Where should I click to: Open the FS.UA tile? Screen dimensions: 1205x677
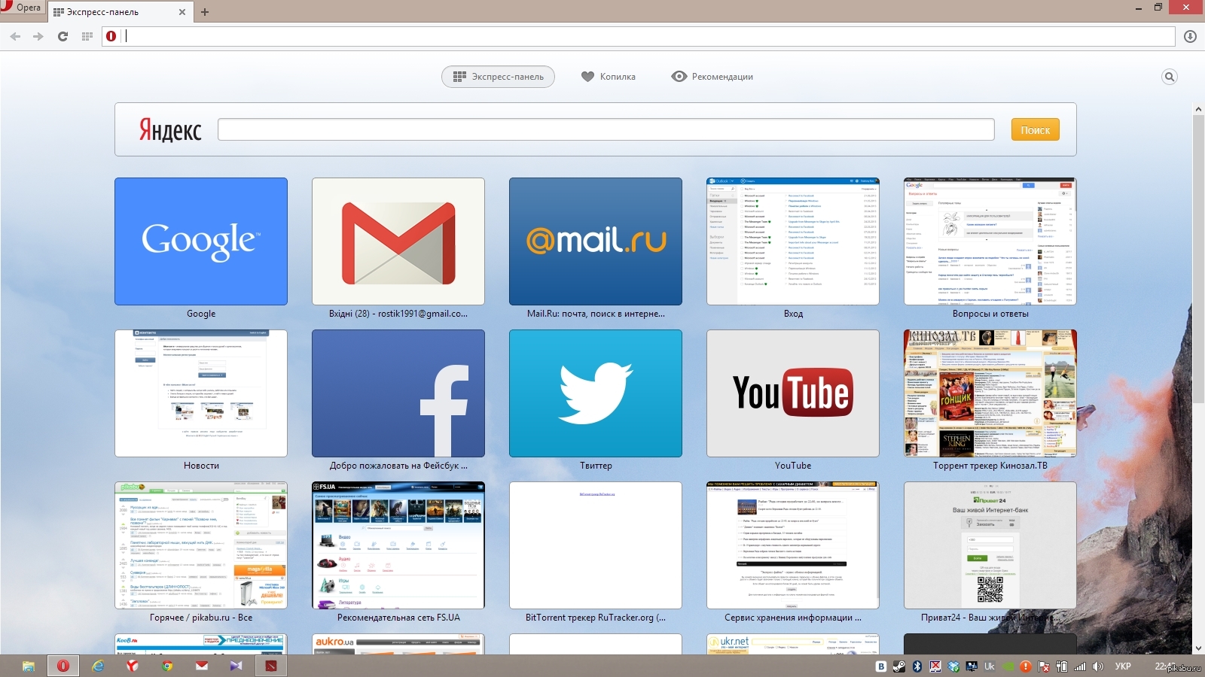click(398, 545)
